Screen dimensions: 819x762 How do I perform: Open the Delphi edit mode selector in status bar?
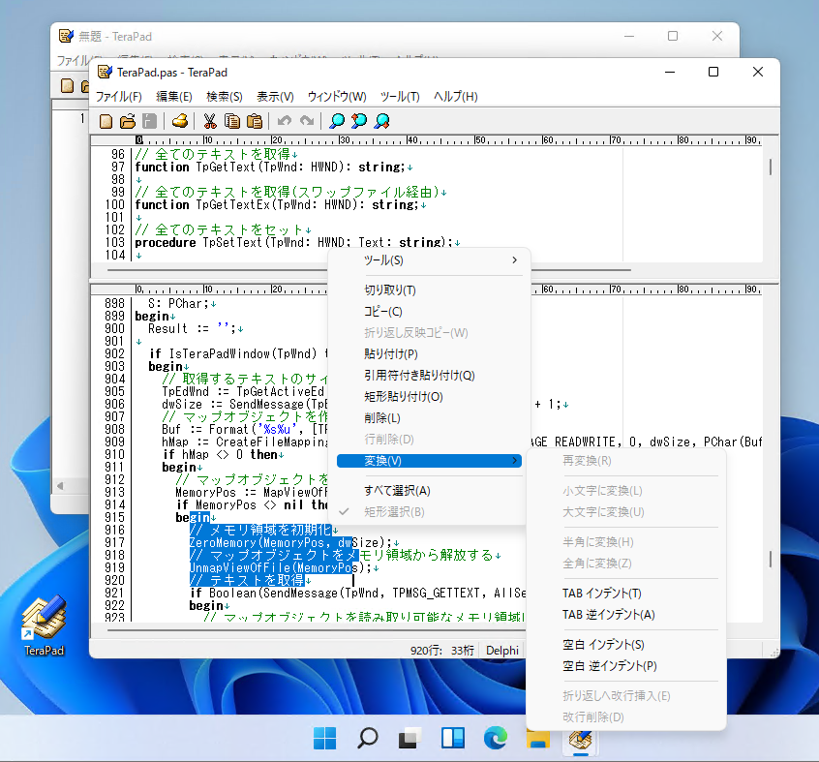[x=502, y=651]
